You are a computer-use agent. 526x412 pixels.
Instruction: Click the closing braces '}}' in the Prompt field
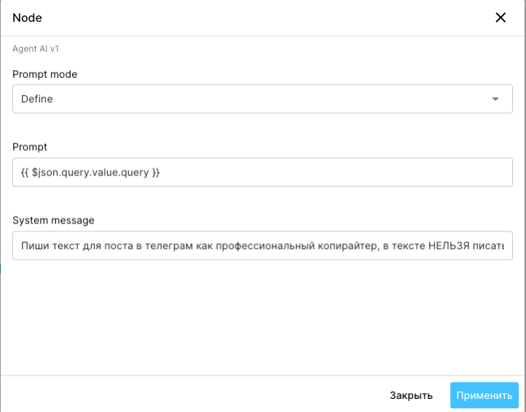coord(156,173)
